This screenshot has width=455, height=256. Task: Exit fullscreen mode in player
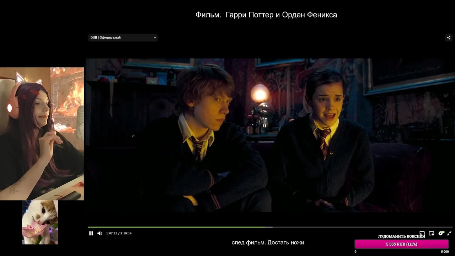click(449, 233)
